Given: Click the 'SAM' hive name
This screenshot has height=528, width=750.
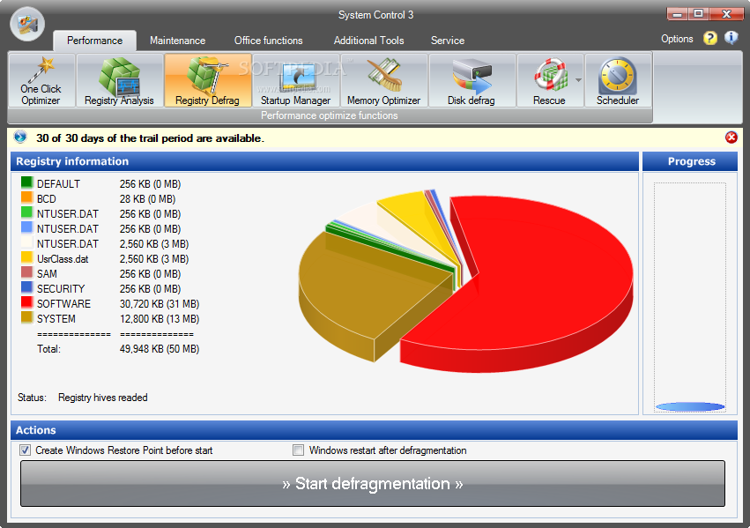Looking at the screenshot, I should pos(47,274).
